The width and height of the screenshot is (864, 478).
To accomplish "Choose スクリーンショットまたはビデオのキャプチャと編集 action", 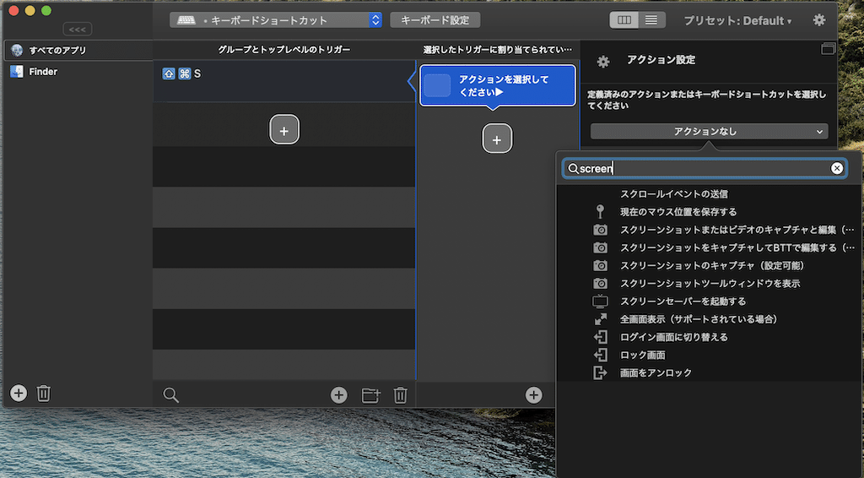I will 710,230.
